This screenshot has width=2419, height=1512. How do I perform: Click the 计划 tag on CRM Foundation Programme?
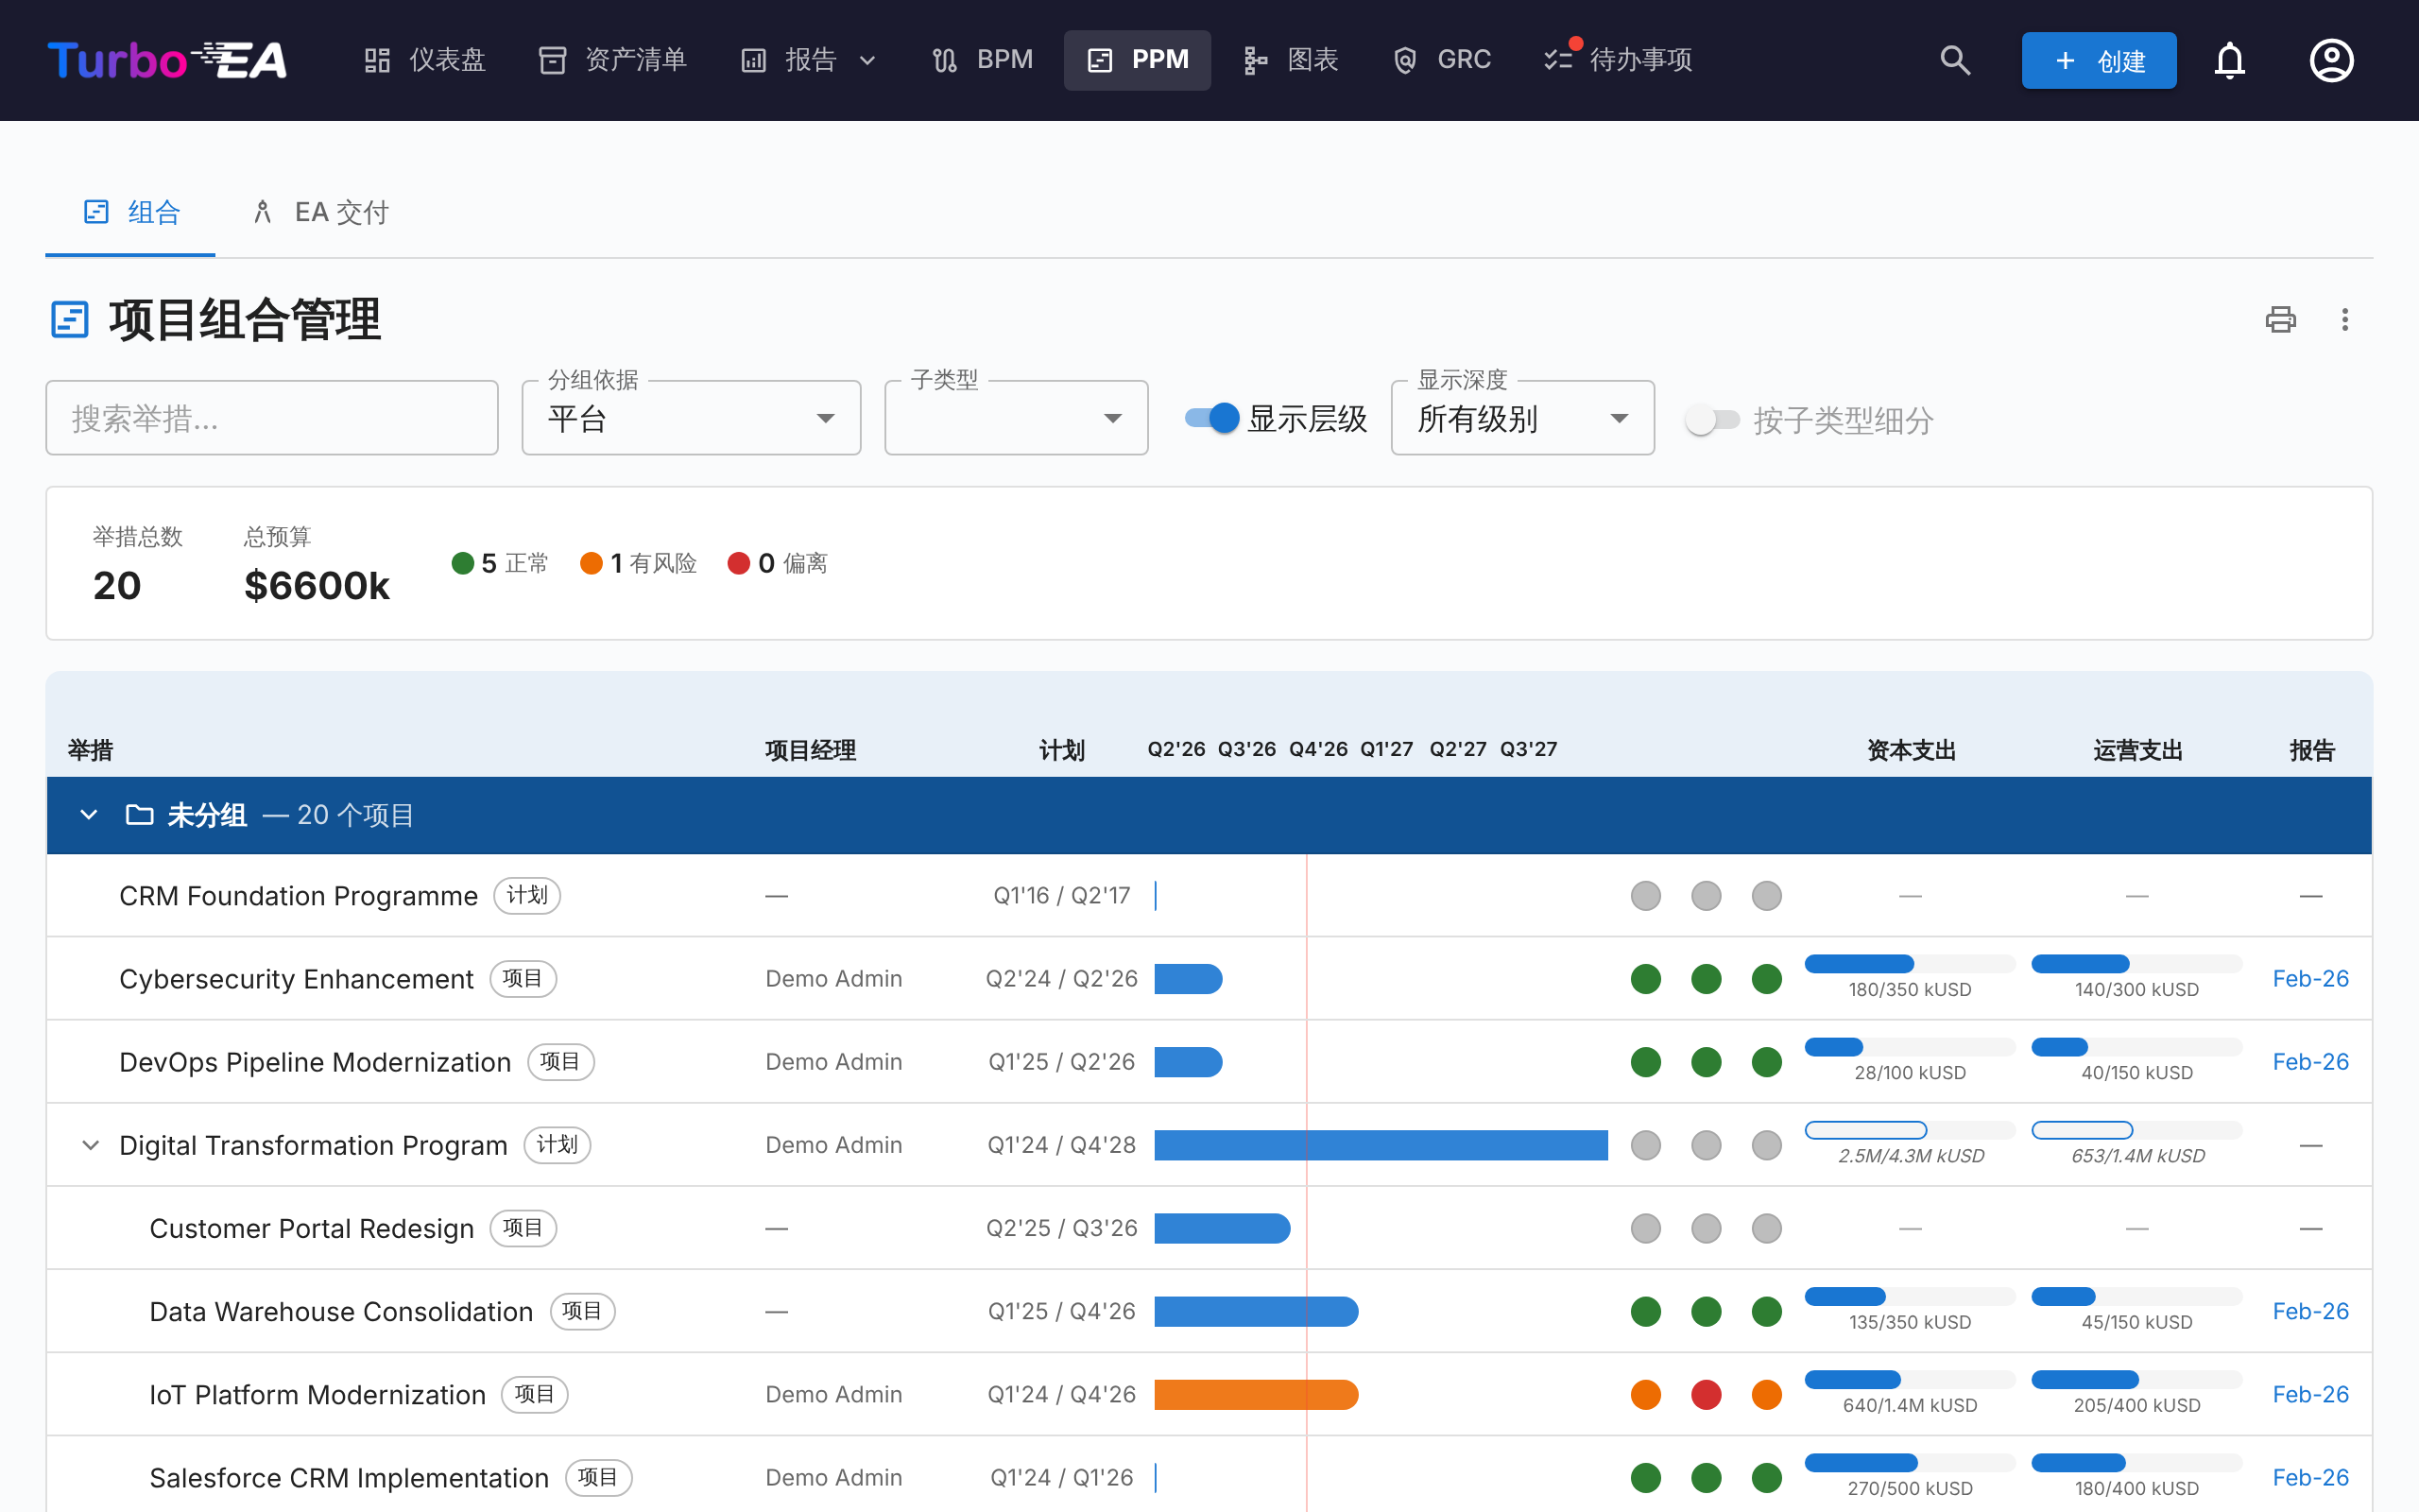coord(526,896)
